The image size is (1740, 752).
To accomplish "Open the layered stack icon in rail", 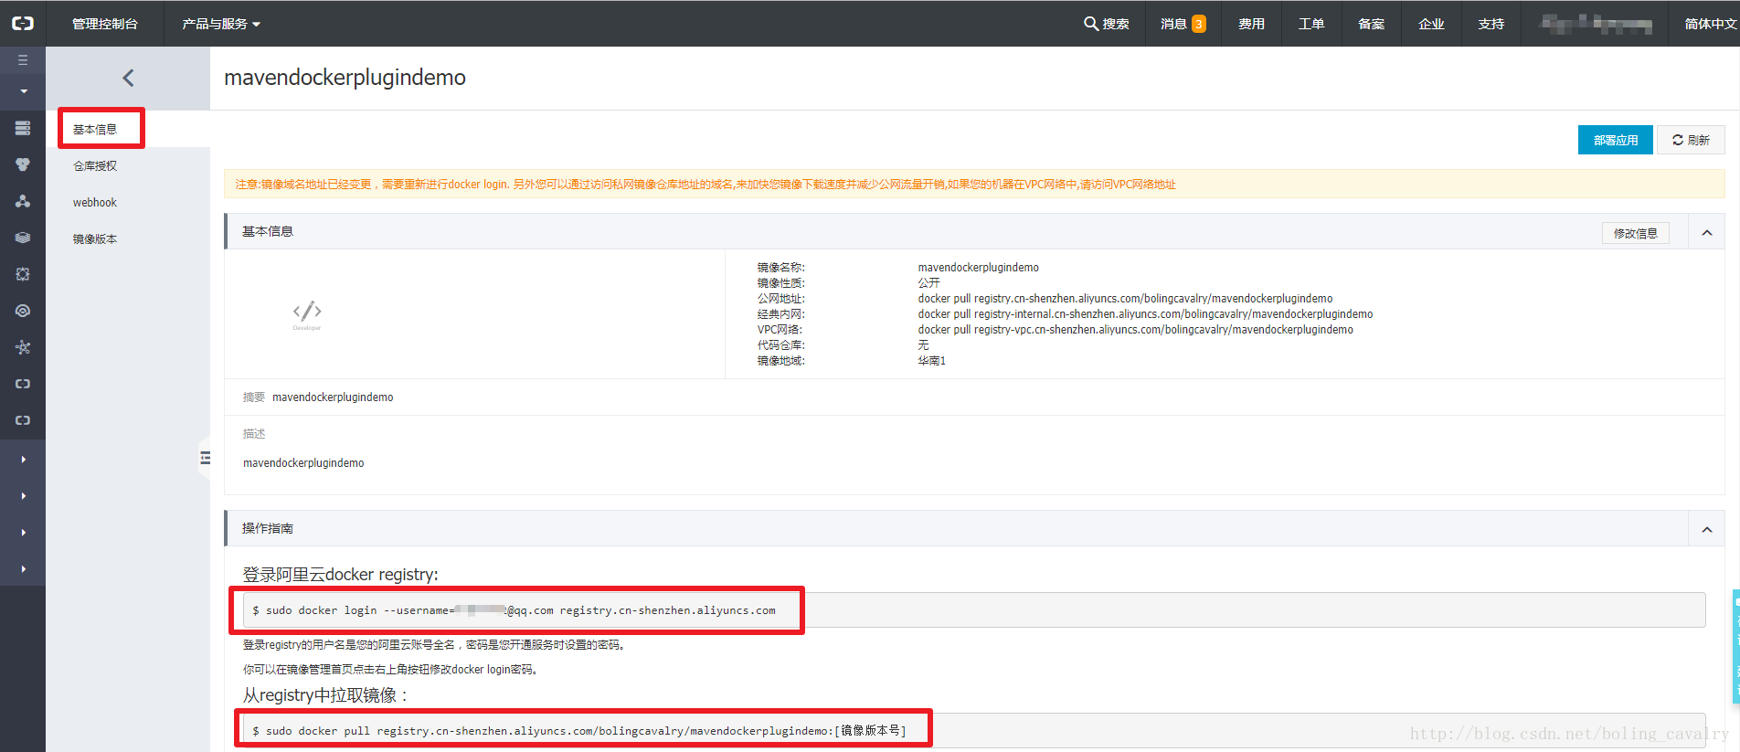I will [23, 238].
